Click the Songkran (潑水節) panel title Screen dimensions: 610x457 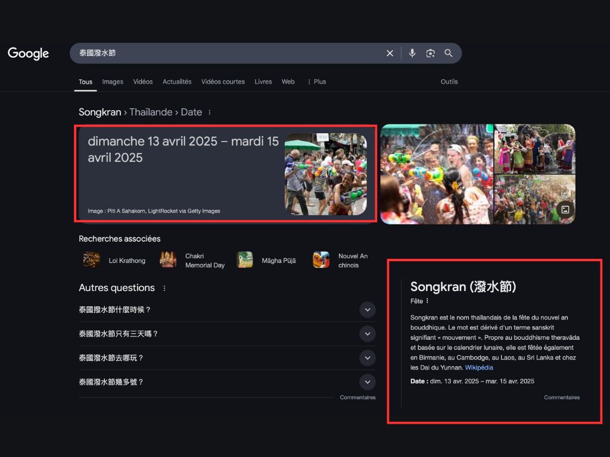[463, 287]
